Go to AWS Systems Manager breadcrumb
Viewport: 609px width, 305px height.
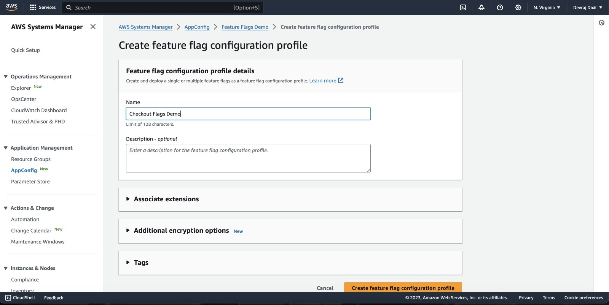tap(145, 27)
